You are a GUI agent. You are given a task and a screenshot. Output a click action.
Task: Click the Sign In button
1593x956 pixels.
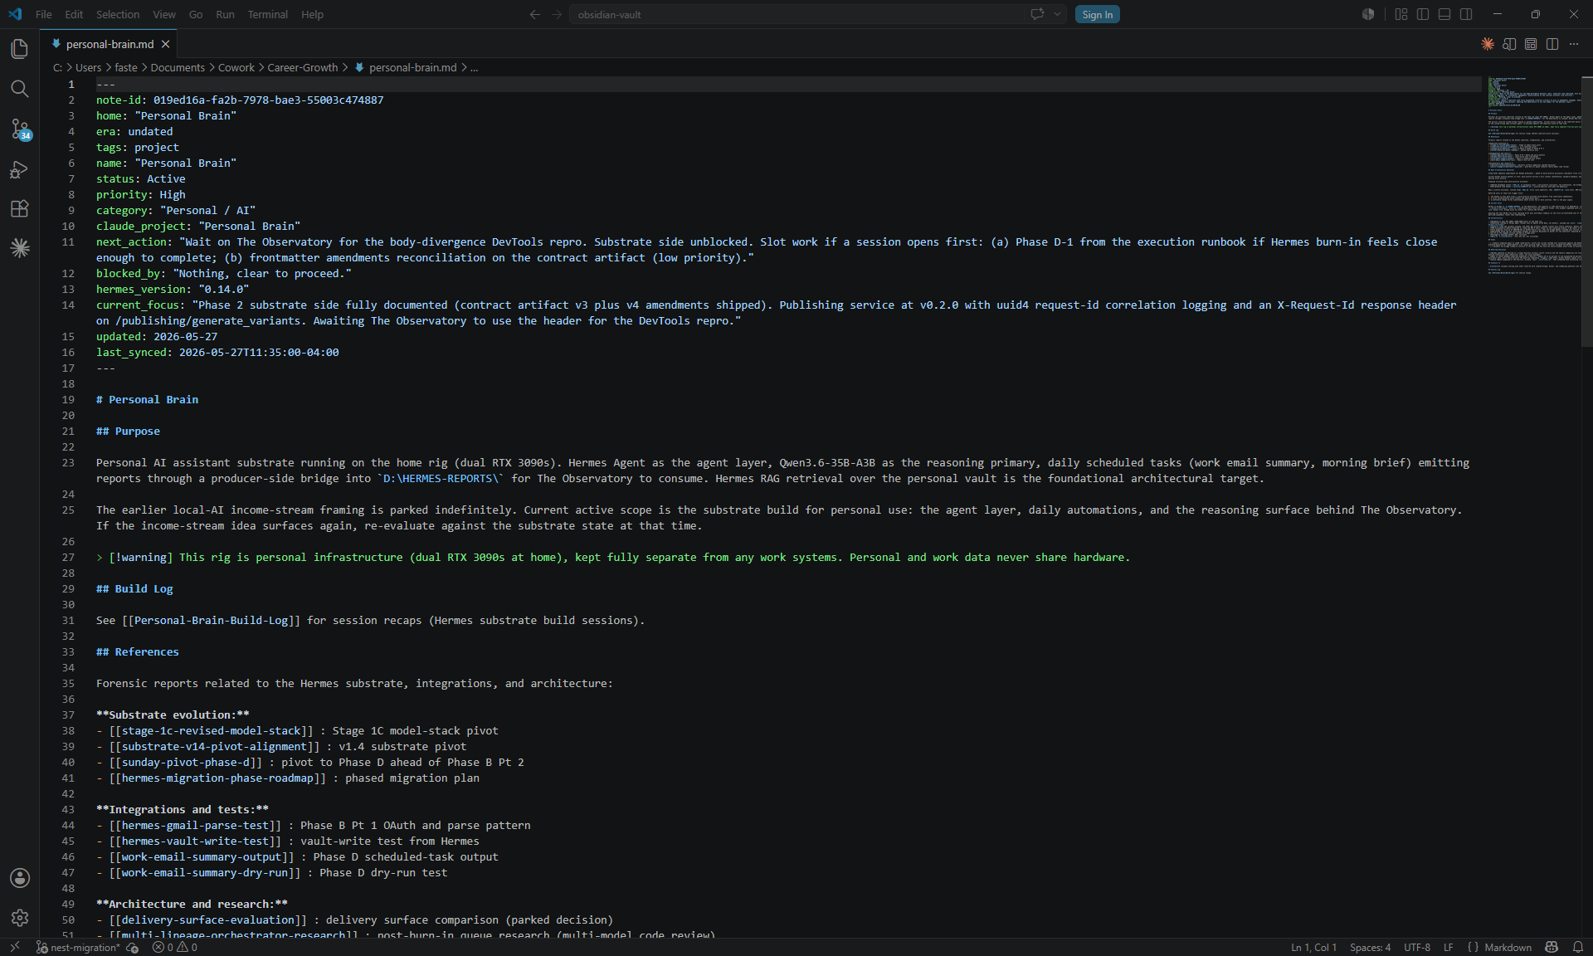point(1097,14)
